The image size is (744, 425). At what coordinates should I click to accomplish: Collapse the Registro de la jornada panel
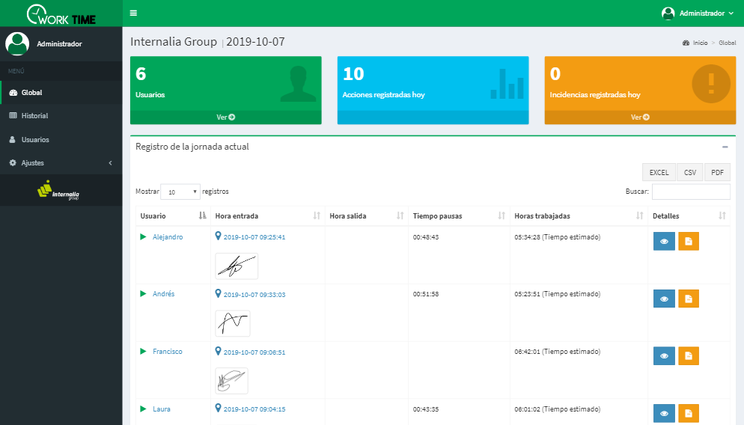725,147
